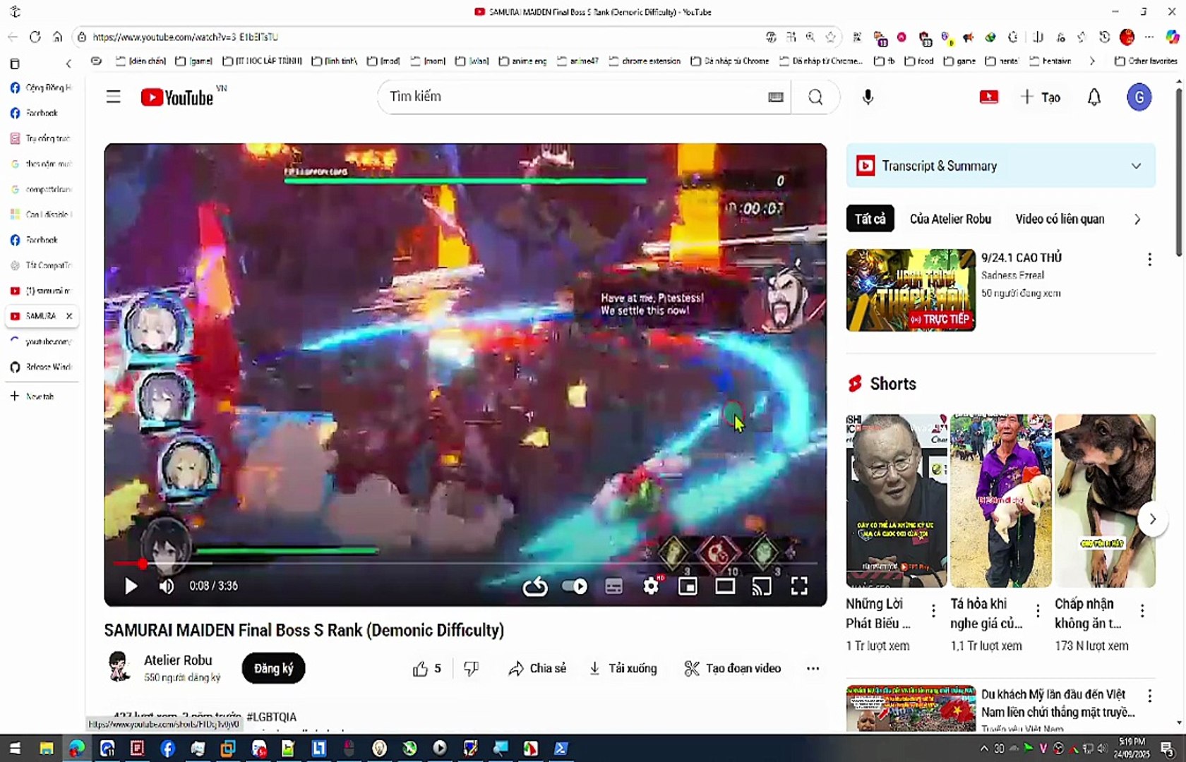The image size is (1186, 762).
Task: Select the "Của Atelier Robu" chip
Action: pos(950,219)
